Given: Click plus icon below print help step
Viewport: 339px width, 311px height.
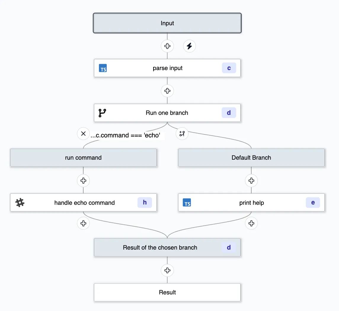Looking at the screenshot, I should coord(251,223).
